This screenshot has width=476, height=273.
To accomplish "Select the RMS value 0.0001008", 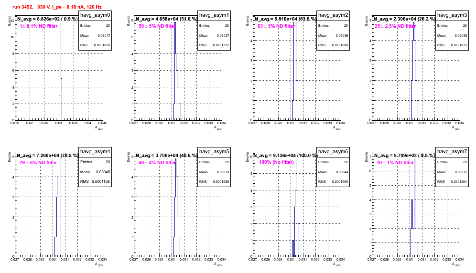I will point(340,45).
